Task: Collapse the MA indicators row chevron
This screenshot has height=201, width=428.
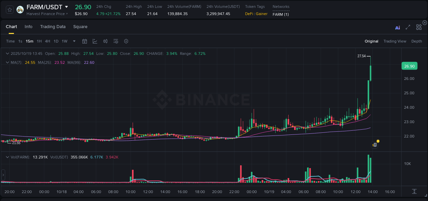Action: coord(7,62)
